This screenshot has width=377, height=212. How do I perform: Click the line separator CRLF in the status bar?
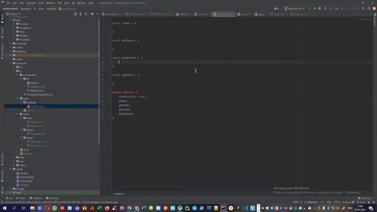click(329, 202)
